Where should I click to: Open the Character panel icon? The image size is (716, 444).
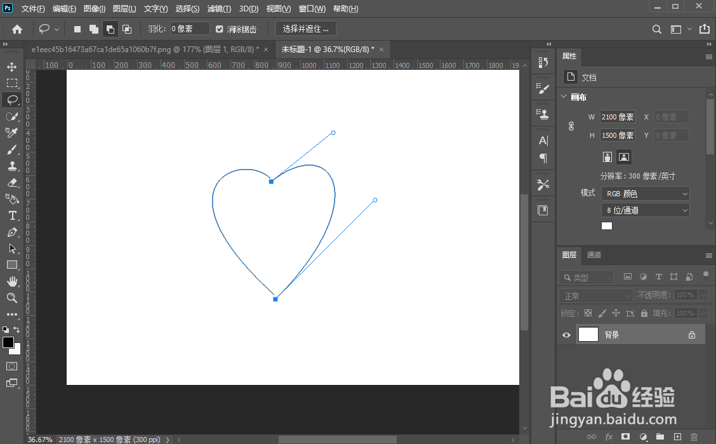click(543, 140)
